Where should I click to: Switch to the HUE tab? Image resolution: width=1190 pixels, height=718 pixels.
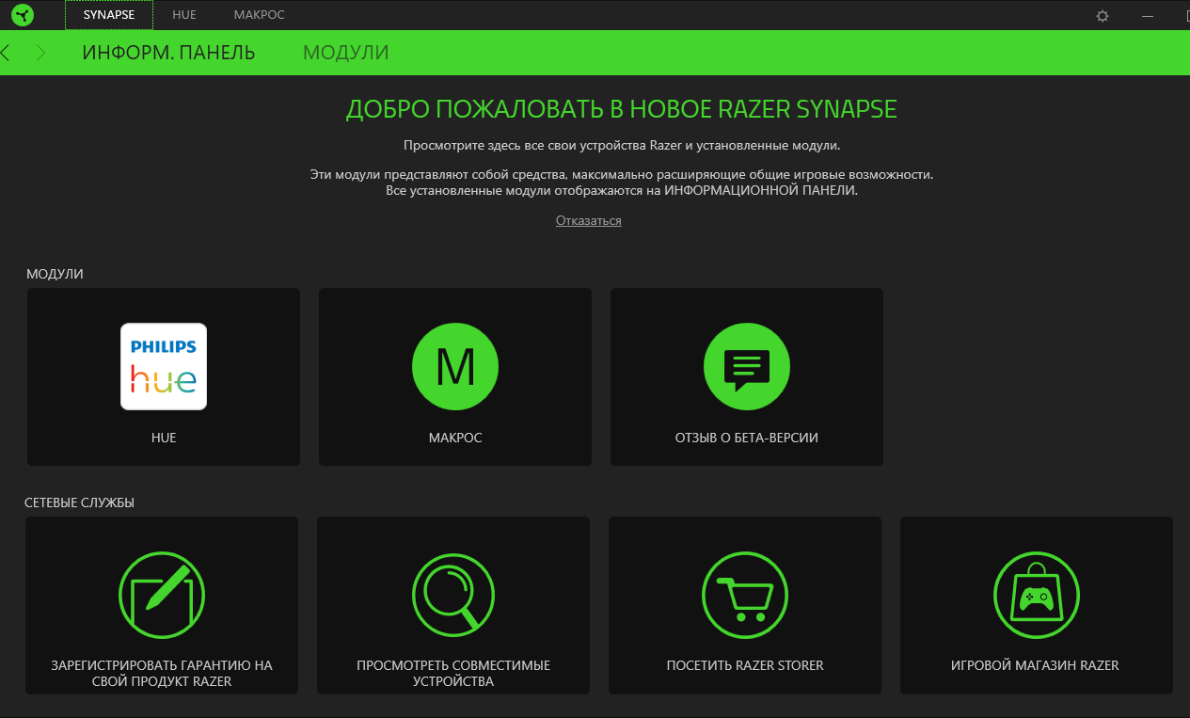[184, 15]
